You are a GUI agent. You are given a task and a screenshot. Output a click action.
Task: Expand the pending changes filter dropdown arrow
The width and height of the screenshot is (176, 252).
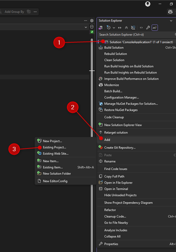114,28
